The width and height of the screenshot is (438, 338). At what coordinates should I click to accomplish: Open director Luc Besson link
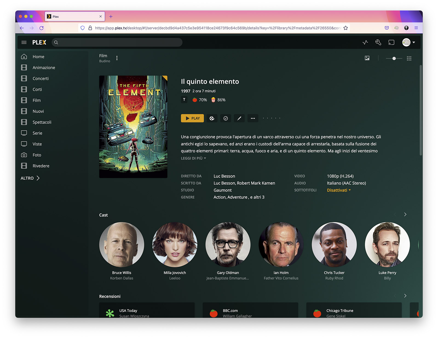pos(224,176)
